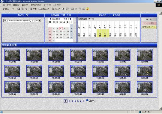162x114 pixels.
Task: Select the 0時 hour slot
Action: pos(79,26)
